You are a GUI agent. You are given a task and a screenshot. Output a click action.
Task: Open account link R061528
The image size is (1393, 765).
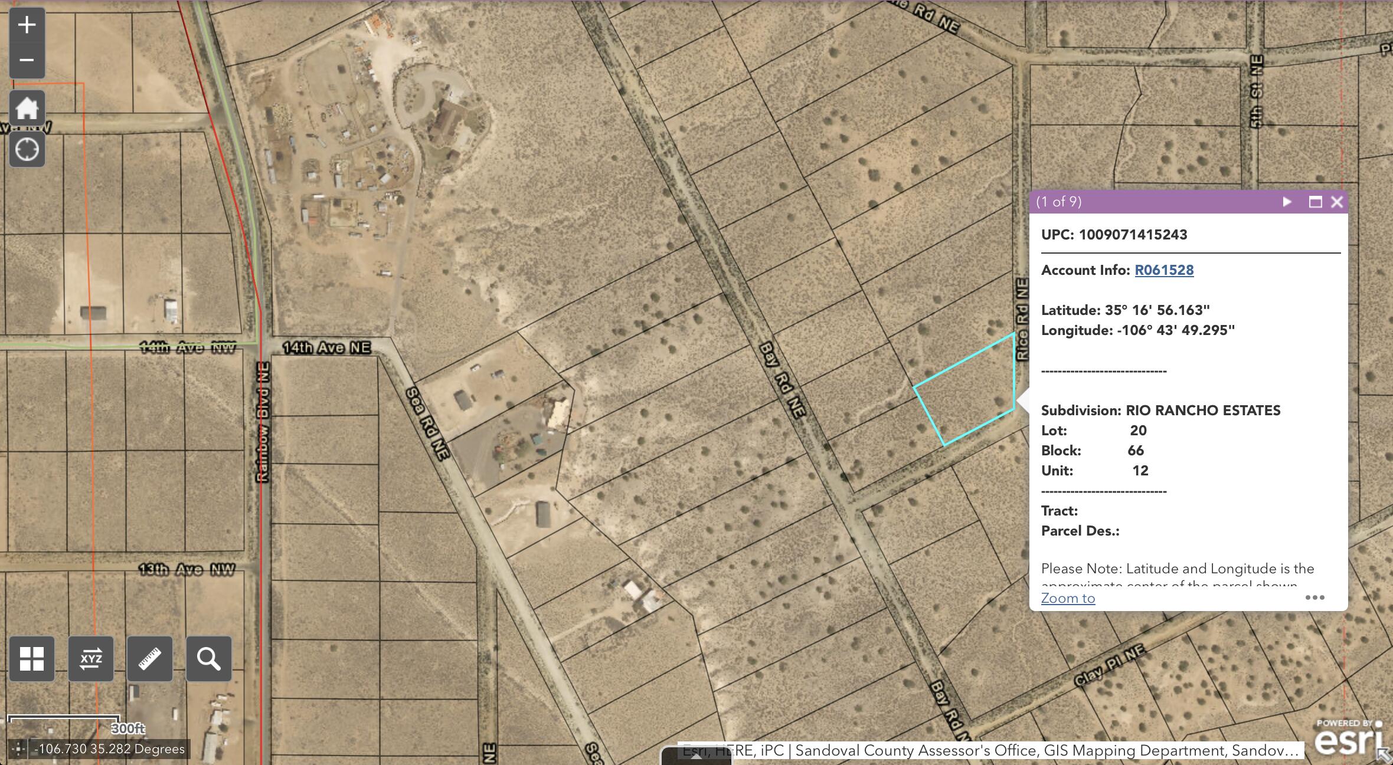(x=1164, y=270)
